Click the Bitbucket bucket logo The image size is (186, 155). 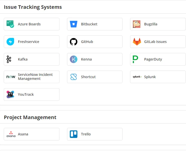click(74, 24)
